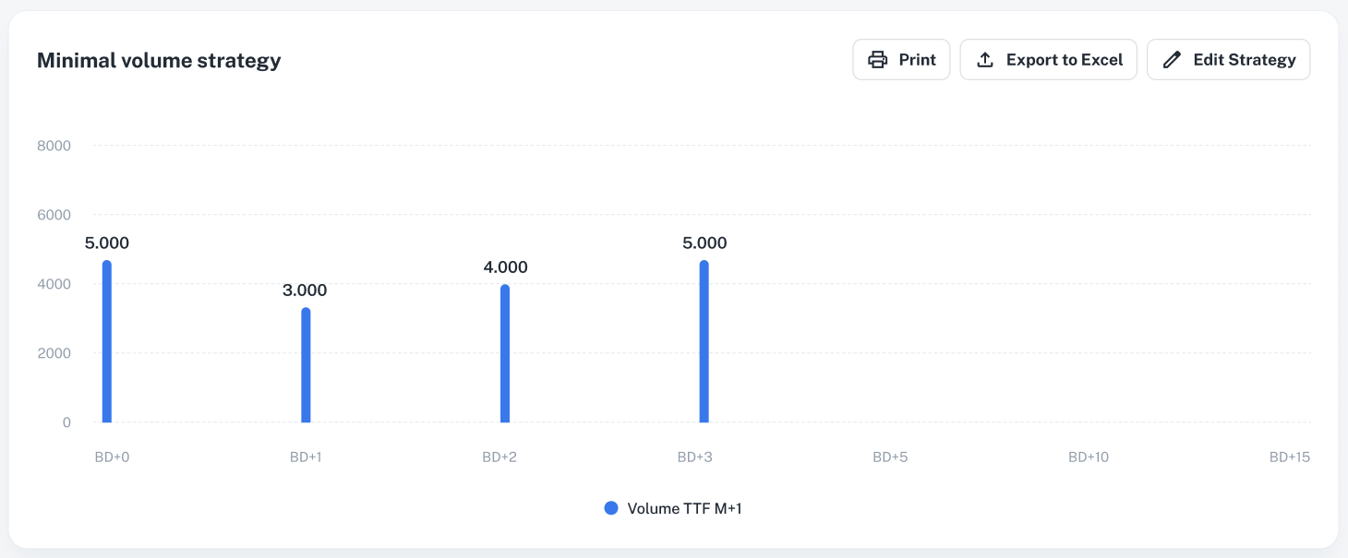
Task: Click the 5.000 label above BD+3
Action: point(704,243)
